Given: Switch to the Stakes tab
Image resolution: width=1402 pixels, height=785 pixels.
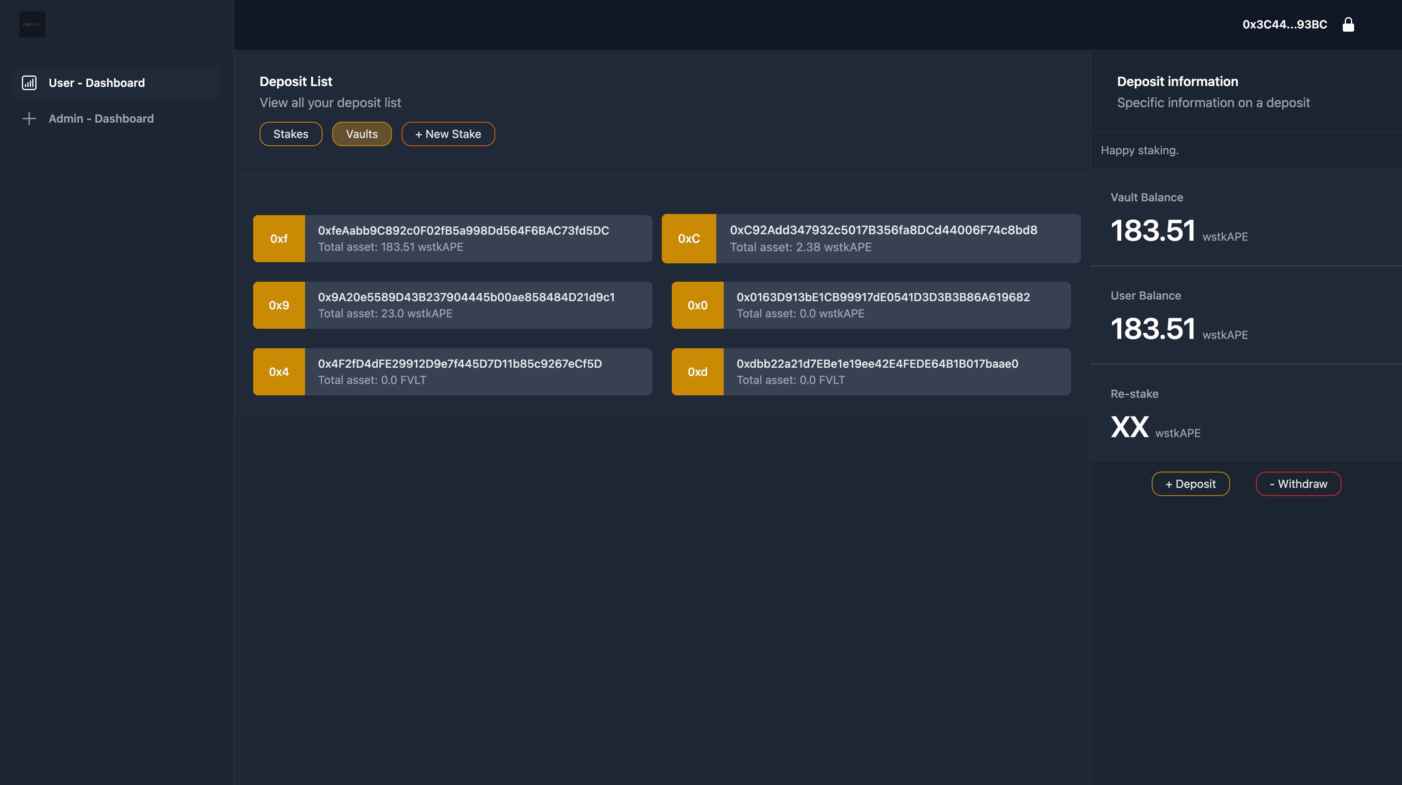Looking at the screenshot, I should [290, 134].
